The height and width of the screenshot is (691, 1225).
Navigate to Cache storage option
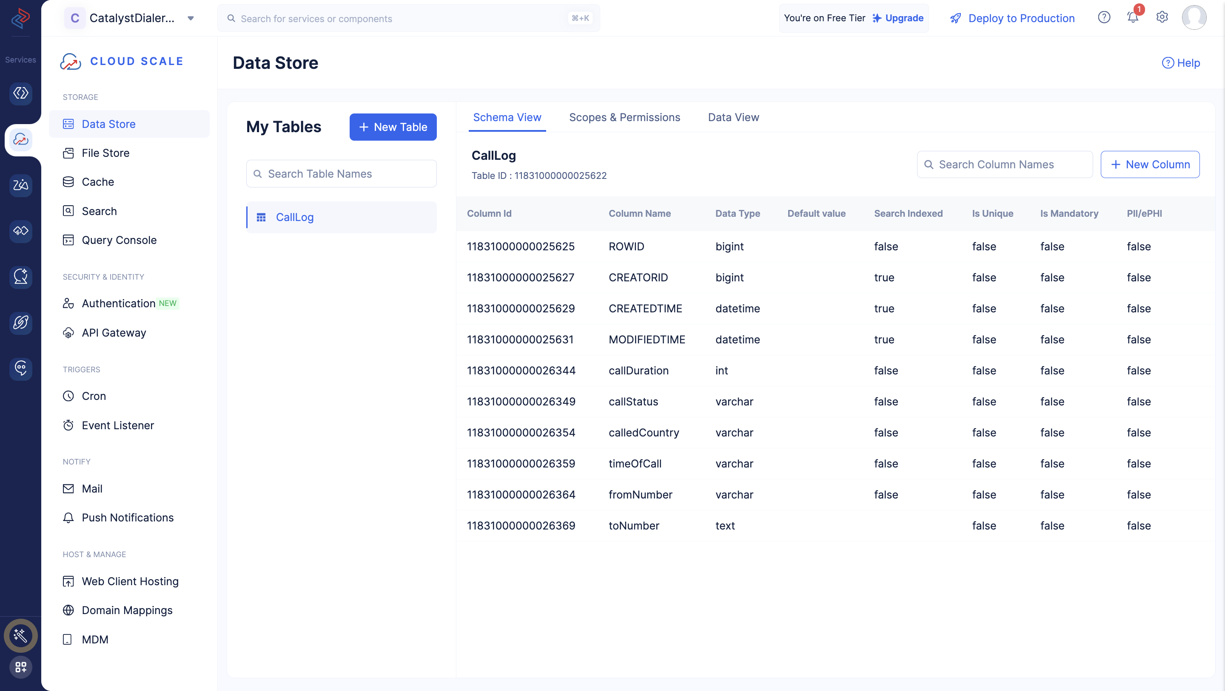tap(97, 181)
